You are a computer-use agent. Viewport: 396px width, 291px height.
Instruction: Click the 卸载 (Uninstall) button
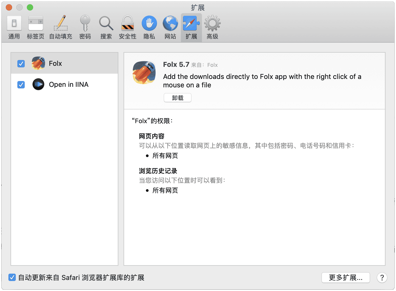click(177, 98)
